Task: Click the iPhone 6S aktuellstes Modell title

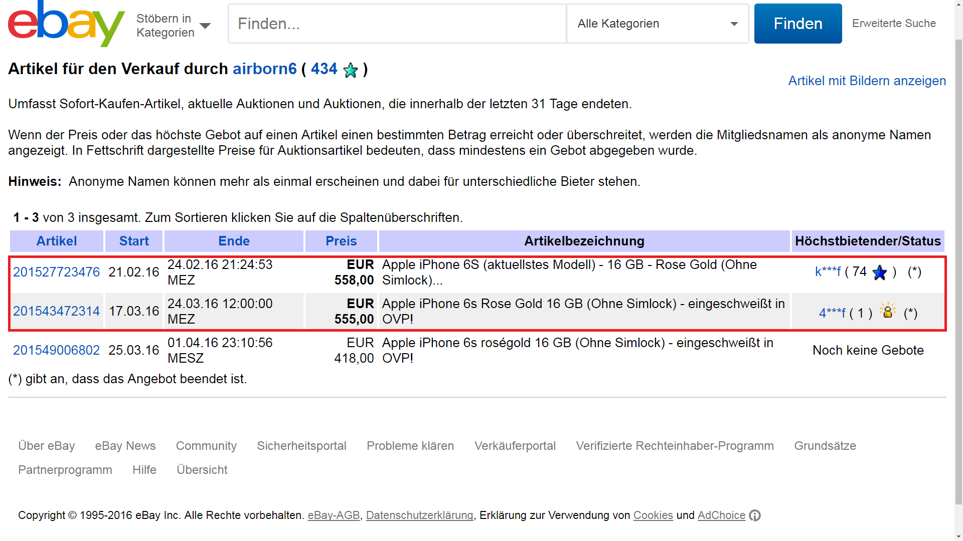Action: point(569,272)
